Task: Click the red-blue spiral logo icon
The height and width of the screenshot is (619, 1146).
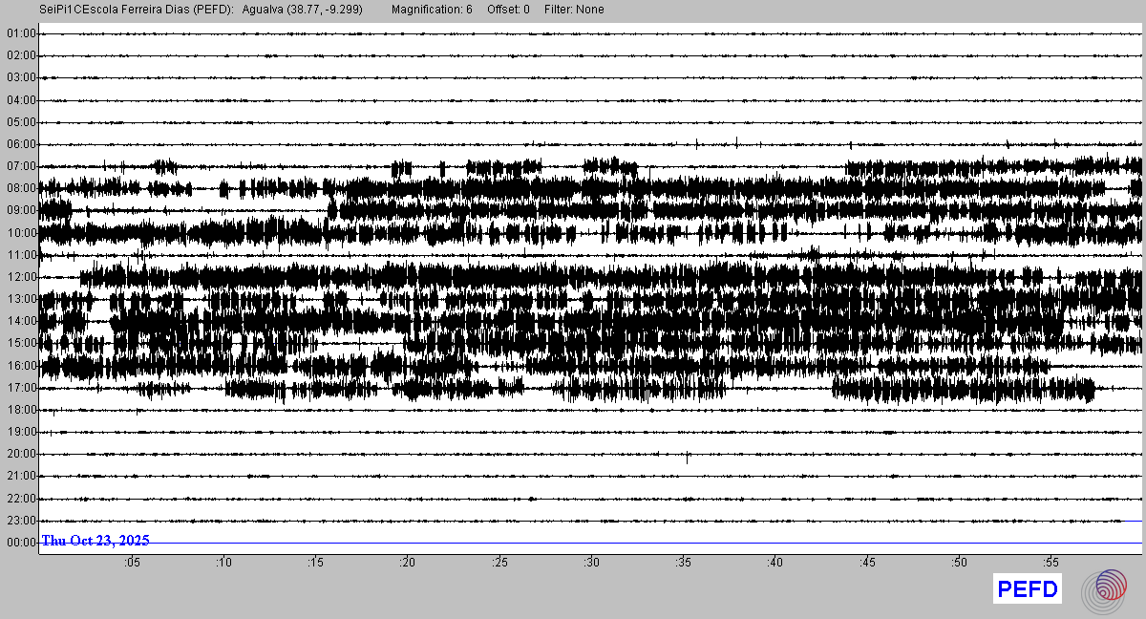Action: (1109, 589)
